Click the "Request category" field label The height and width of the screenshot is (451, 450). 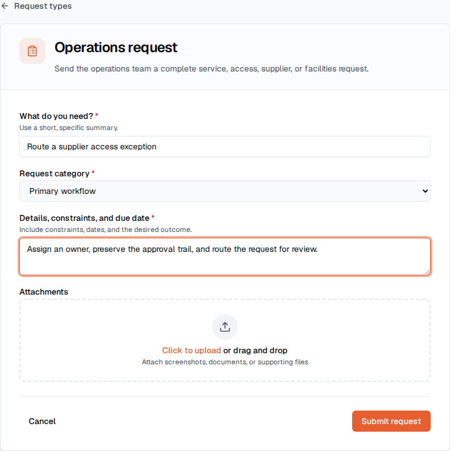click(x=54, y=174)
